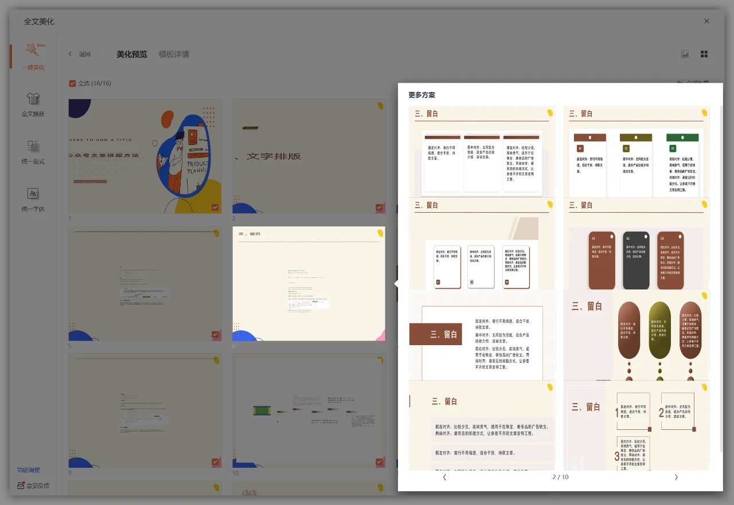
Task: Select slide 10 timeline thumbnail
Action: [x=309, y=410]
